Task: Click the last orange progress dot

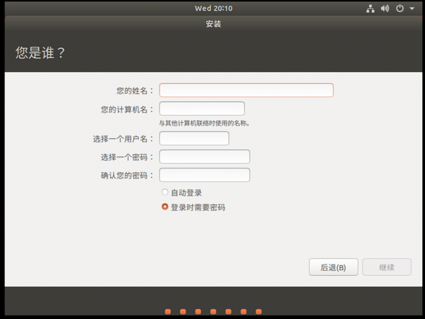Action: click(259, 312)
